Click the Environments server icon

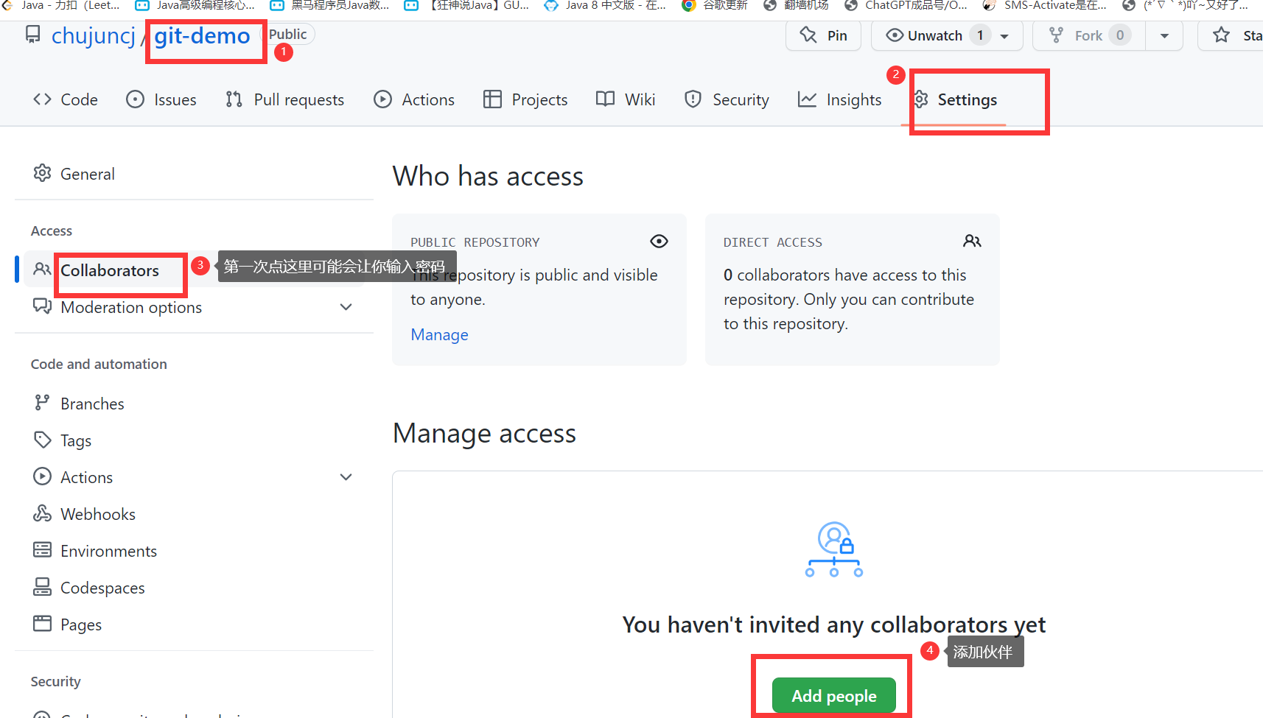coord(42,550)
